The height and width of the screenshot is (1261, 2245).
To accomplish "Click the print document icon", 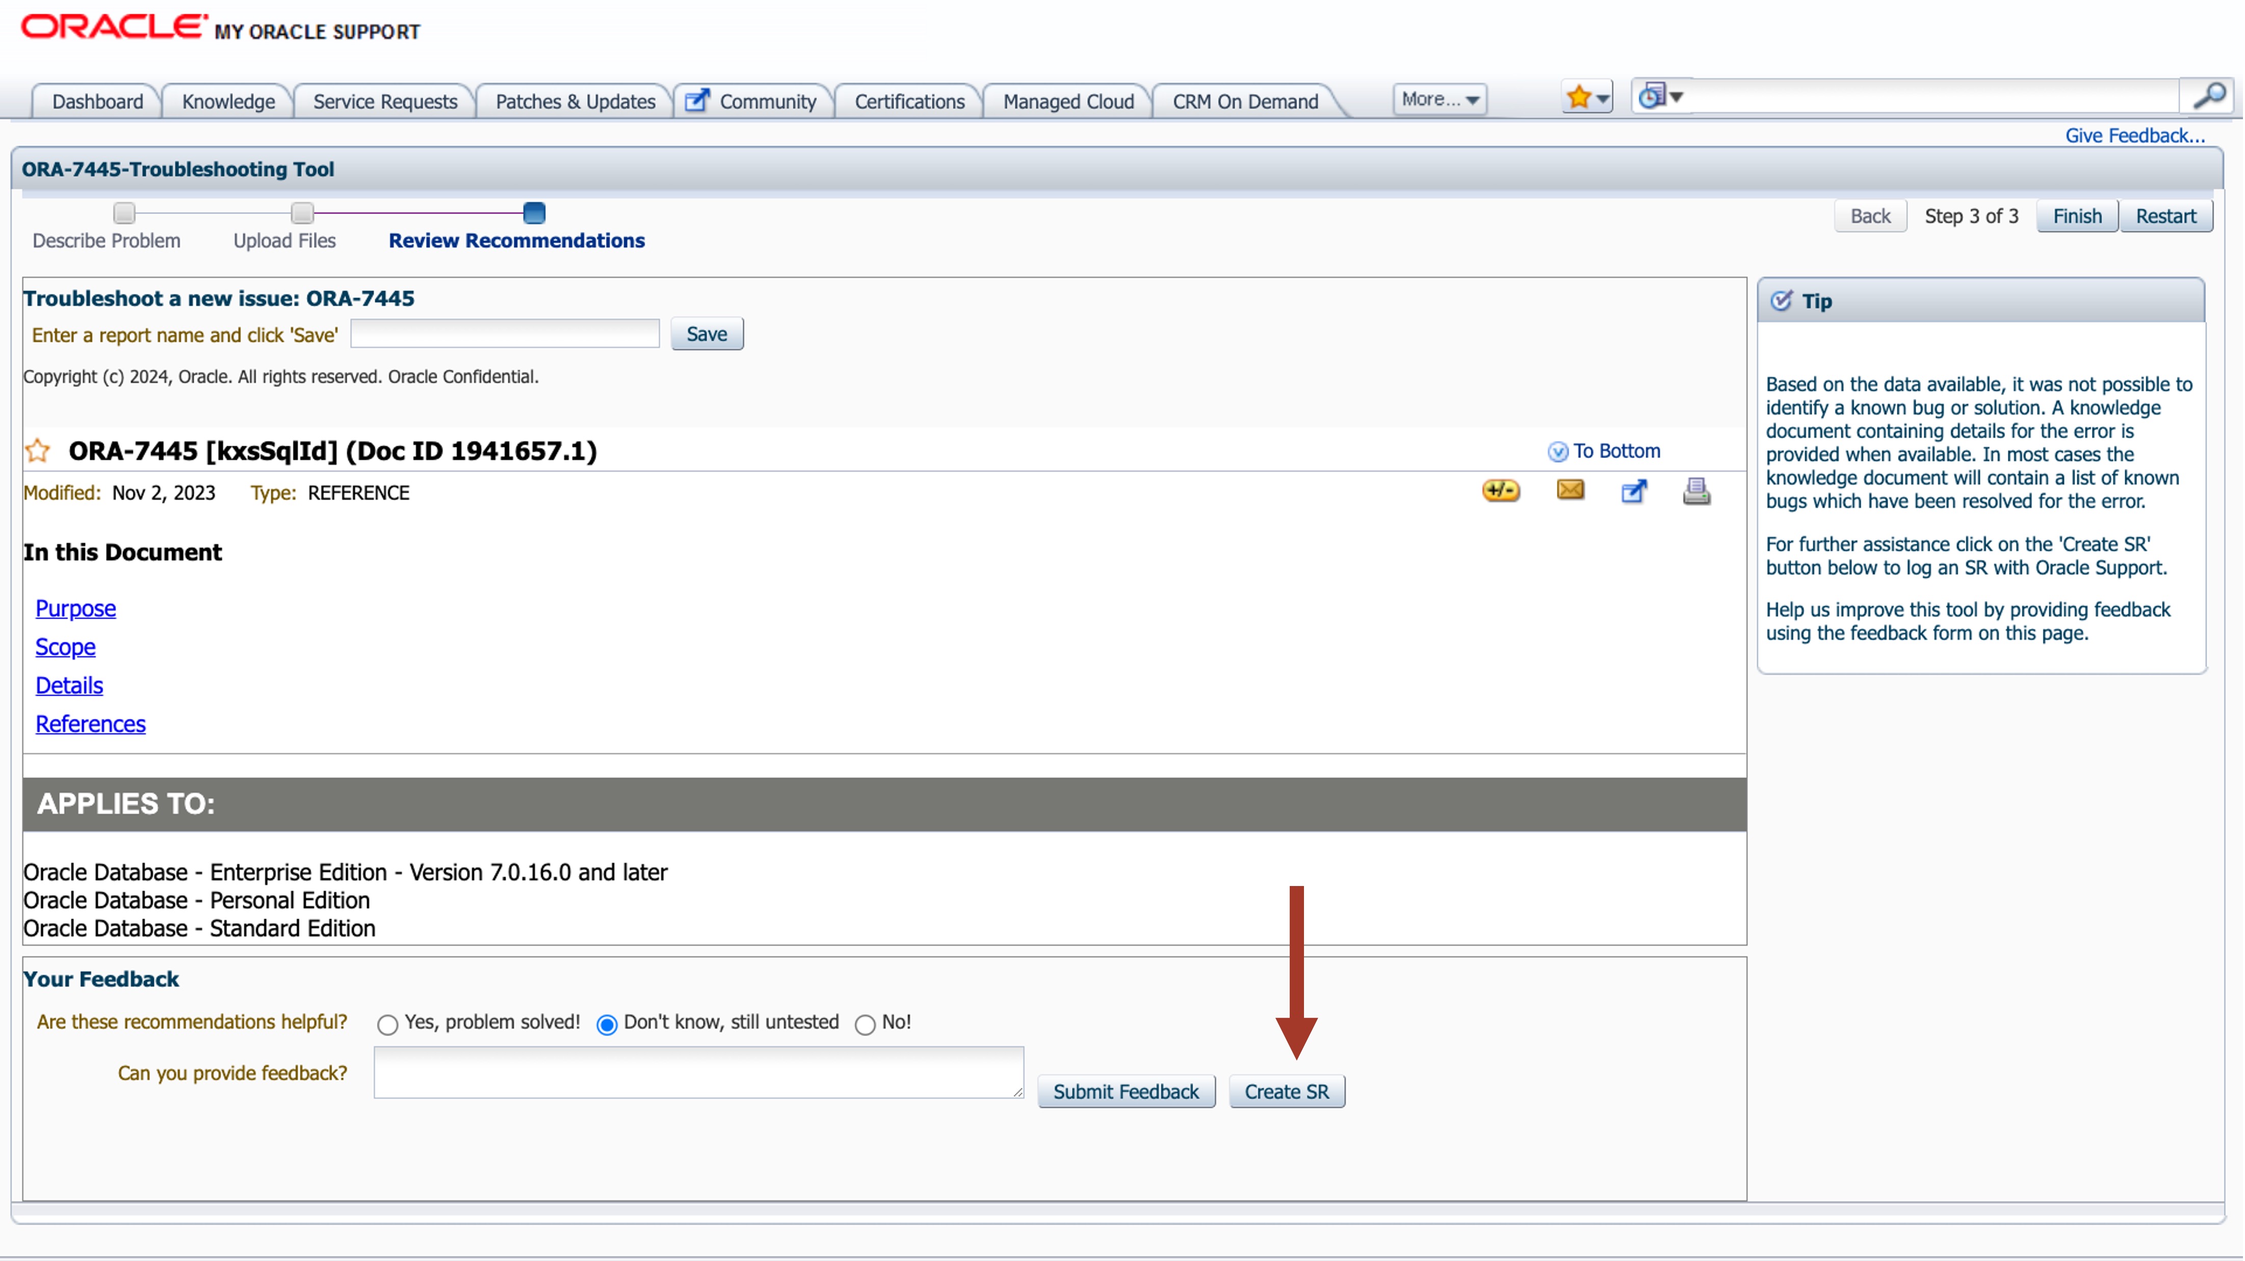I will coord(1696,492).
